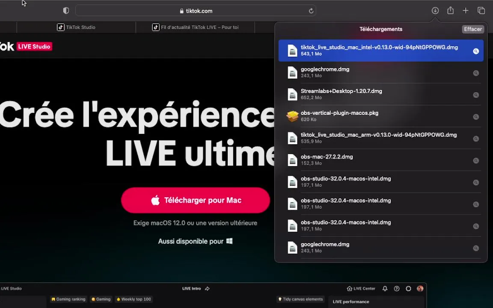The image size is (493, 308).
Task: Reveal first googlechrome.dmg (below tiktok intel) in Finder
Action: (476, 73)
